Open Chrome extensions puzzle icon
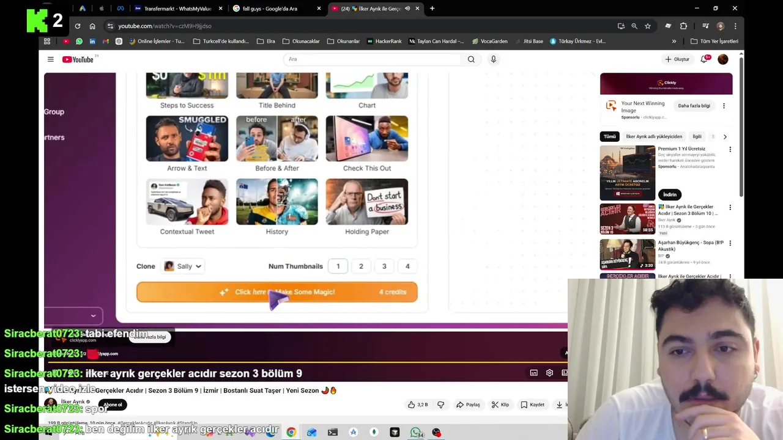783x440 pixels. tap(683, 26)
